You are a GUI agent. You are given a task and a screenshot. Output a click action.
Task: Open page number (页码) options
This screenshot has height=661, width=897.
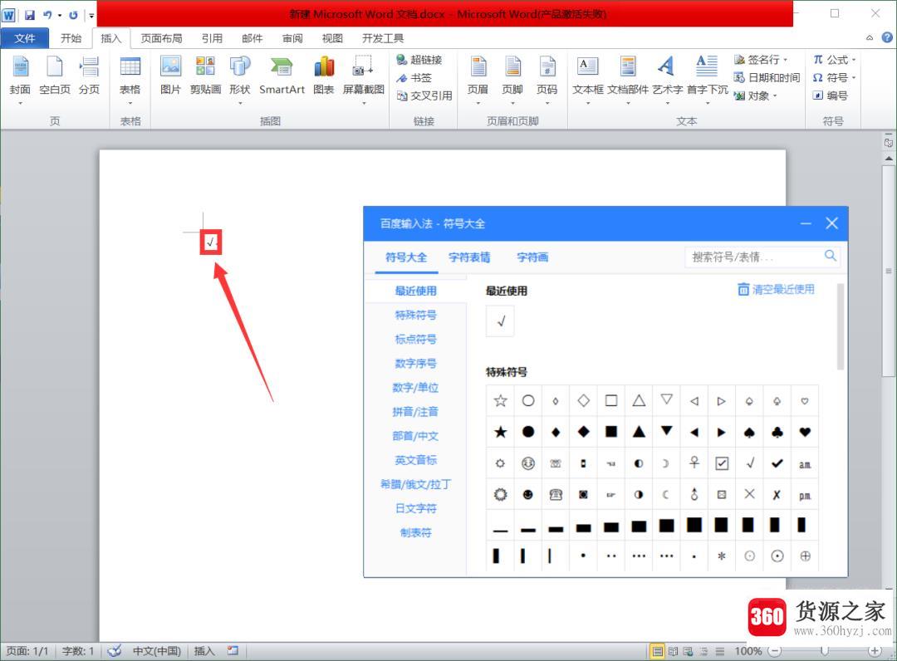click(547, 79)
